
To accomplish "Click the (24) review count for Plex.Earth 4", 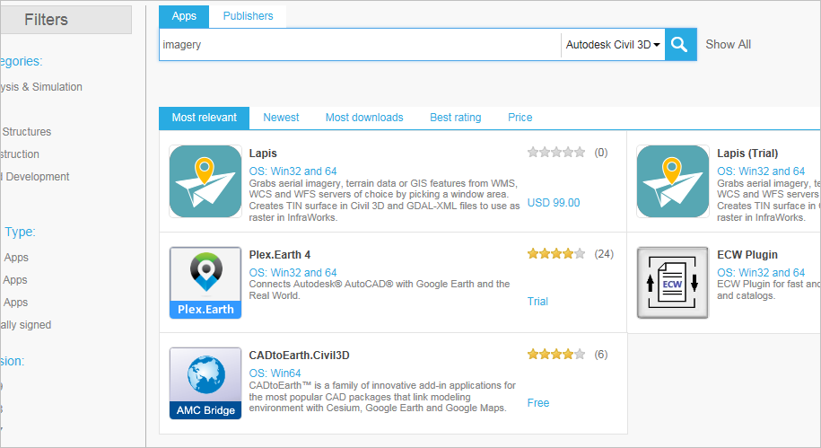I will (604, 254).
